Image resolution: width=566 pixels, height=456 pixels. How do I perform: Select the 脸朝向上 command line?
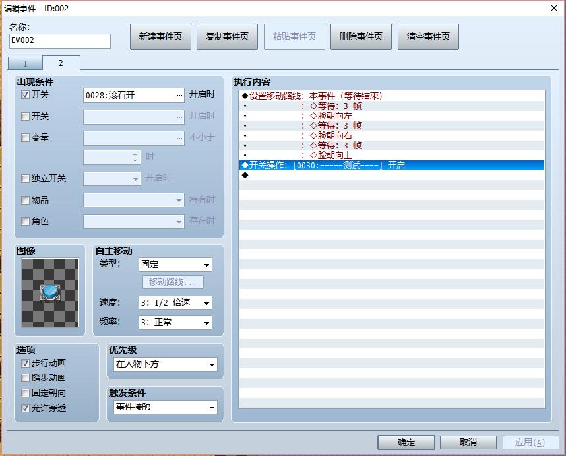coord(392,155)
